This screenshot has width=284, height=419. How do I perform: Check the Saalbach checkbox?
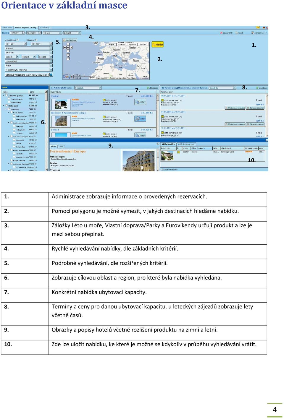tap(14, 126)
